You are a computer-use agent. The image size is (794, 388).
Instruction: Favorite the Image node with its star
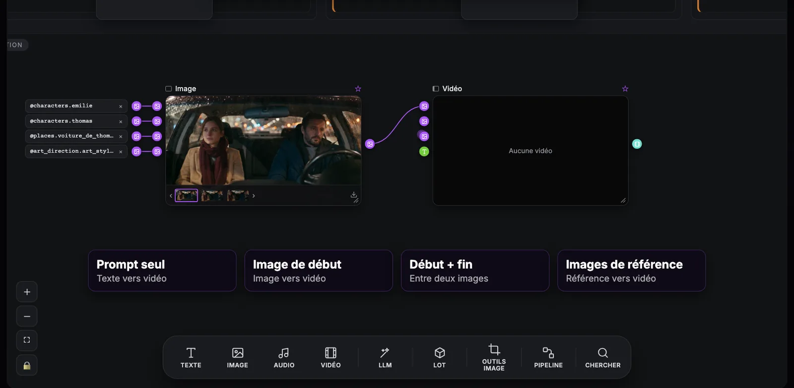(358, 89)
